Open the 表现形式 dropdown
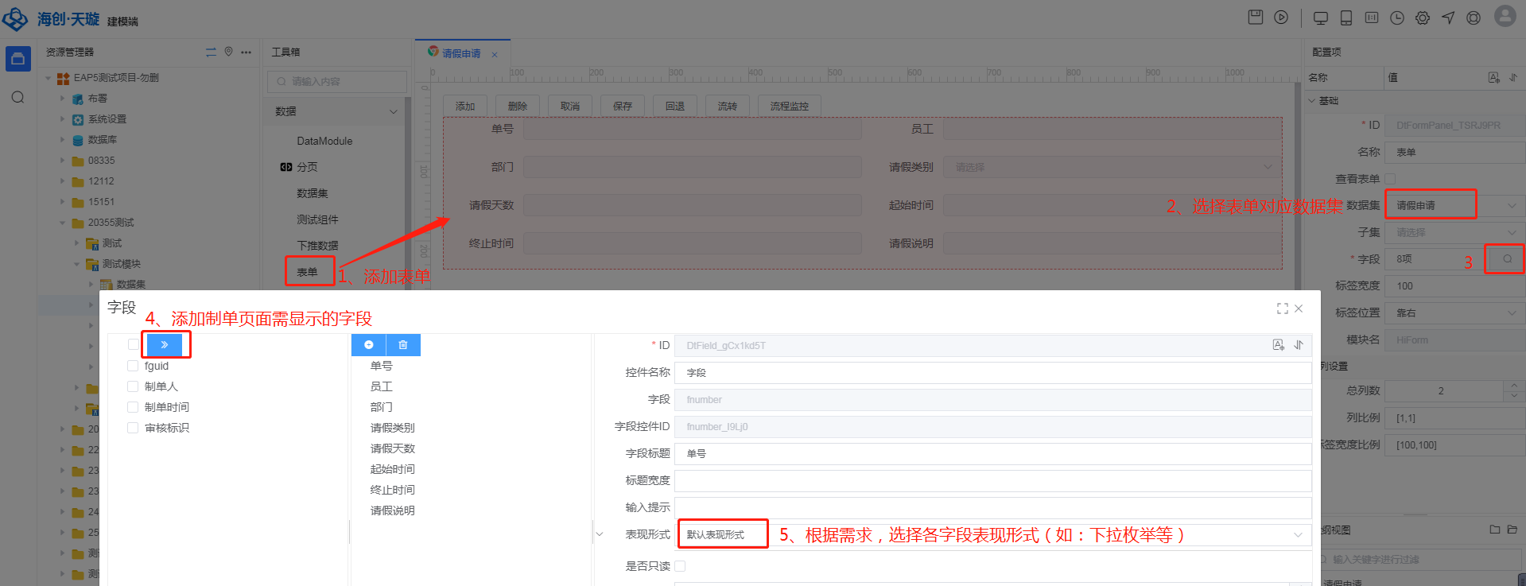This screenshot has height=586, width=1526. [992, 535]
